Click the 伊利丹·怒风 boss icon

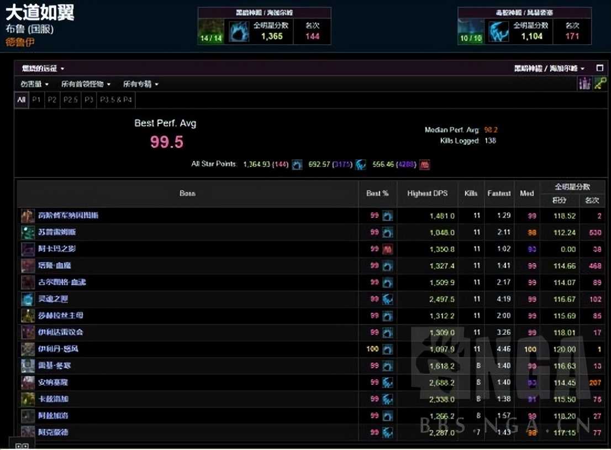coord(28,349)
